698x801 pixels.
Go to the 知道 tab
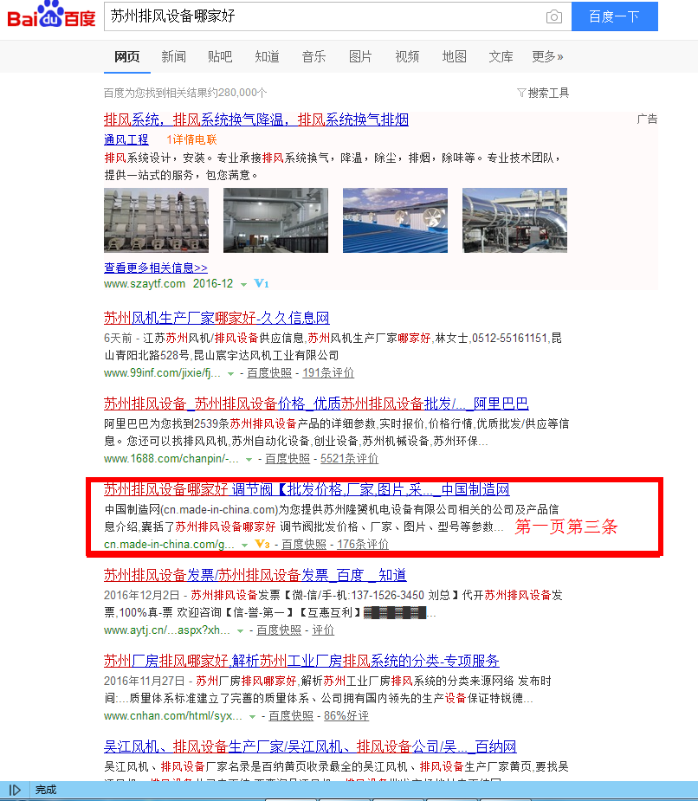[268, 56]
